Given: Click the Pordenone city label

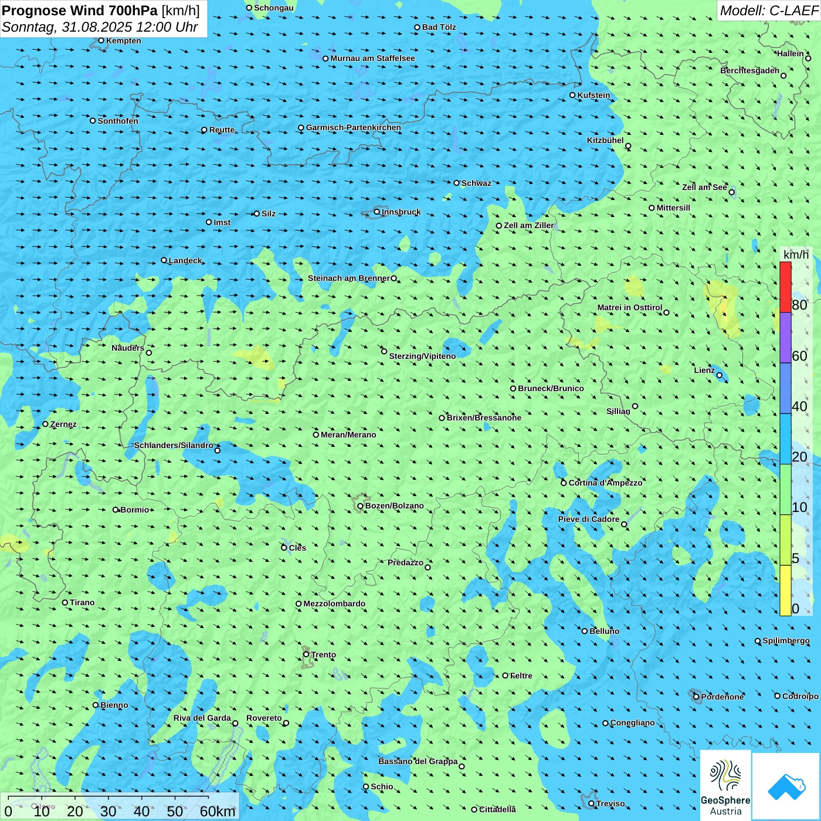Looking at the screenshot, I should click(x=722, y=697).
